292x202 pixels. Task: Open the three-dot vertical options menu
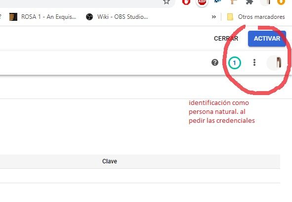click(254, 62)
